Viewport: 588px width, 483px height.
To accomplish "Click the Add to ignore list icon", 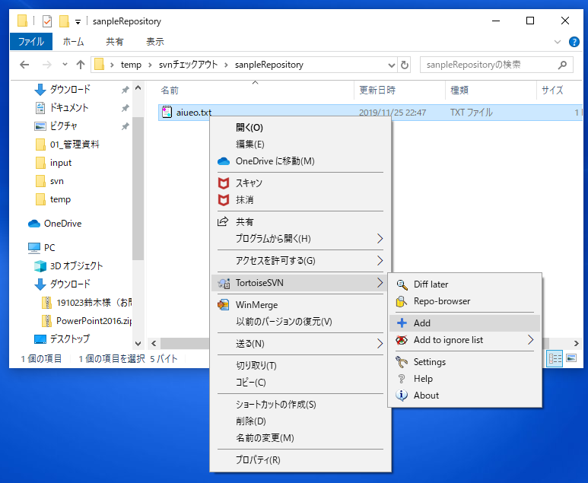I will (402, 340).
